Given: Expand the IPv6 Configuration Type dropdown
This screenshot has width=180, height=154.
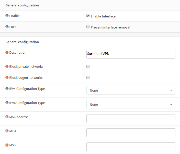Looking at the screenshot, I should tap(131, 104).
